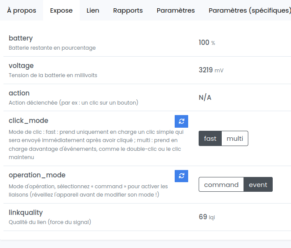291x248 pixels.
Task: Click the linkquality property label
Action: click(x=26, y=213)
